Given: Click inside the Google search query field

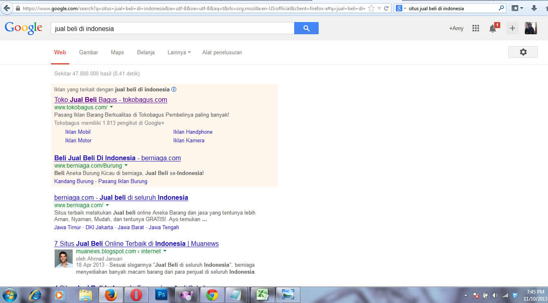Looking at the screenshot, I should [x=172, y=29].
